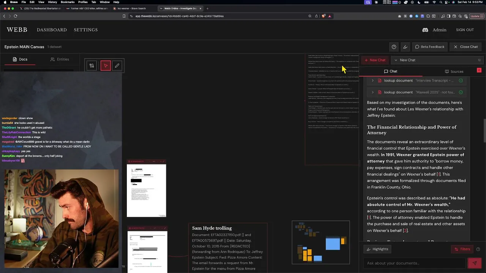Image resolution: width=486 pixels, height=273 pixels.
Task: Open the SETTINGS page
Action: point(86,30)
